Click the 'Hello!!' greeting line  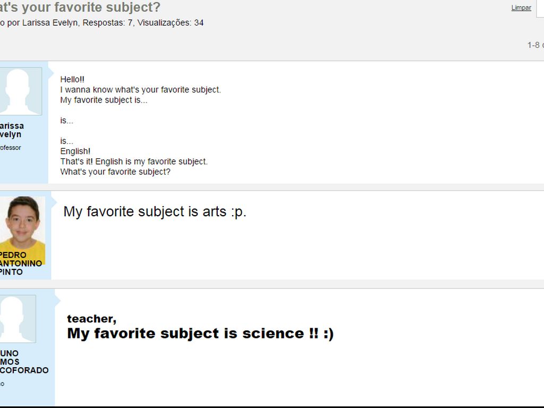pyautogui.click(x=72, y=79)
